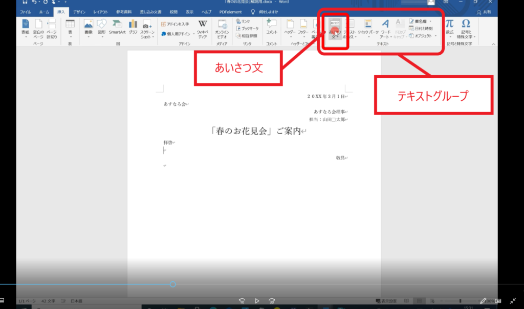Image resolution: width=524 pixels, height=309 pixels.
Task: Click the ブックマーク button
Action: click(248, 29)
